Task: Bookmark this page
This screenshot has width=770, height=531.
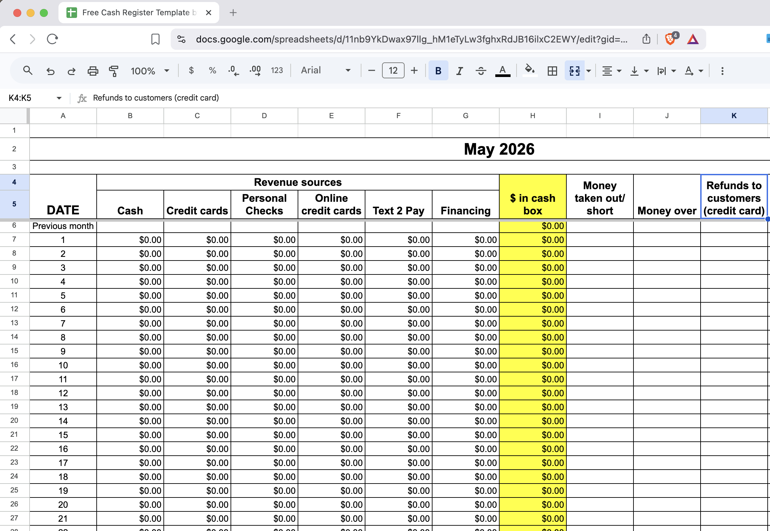Action: (x=155, y=39)
